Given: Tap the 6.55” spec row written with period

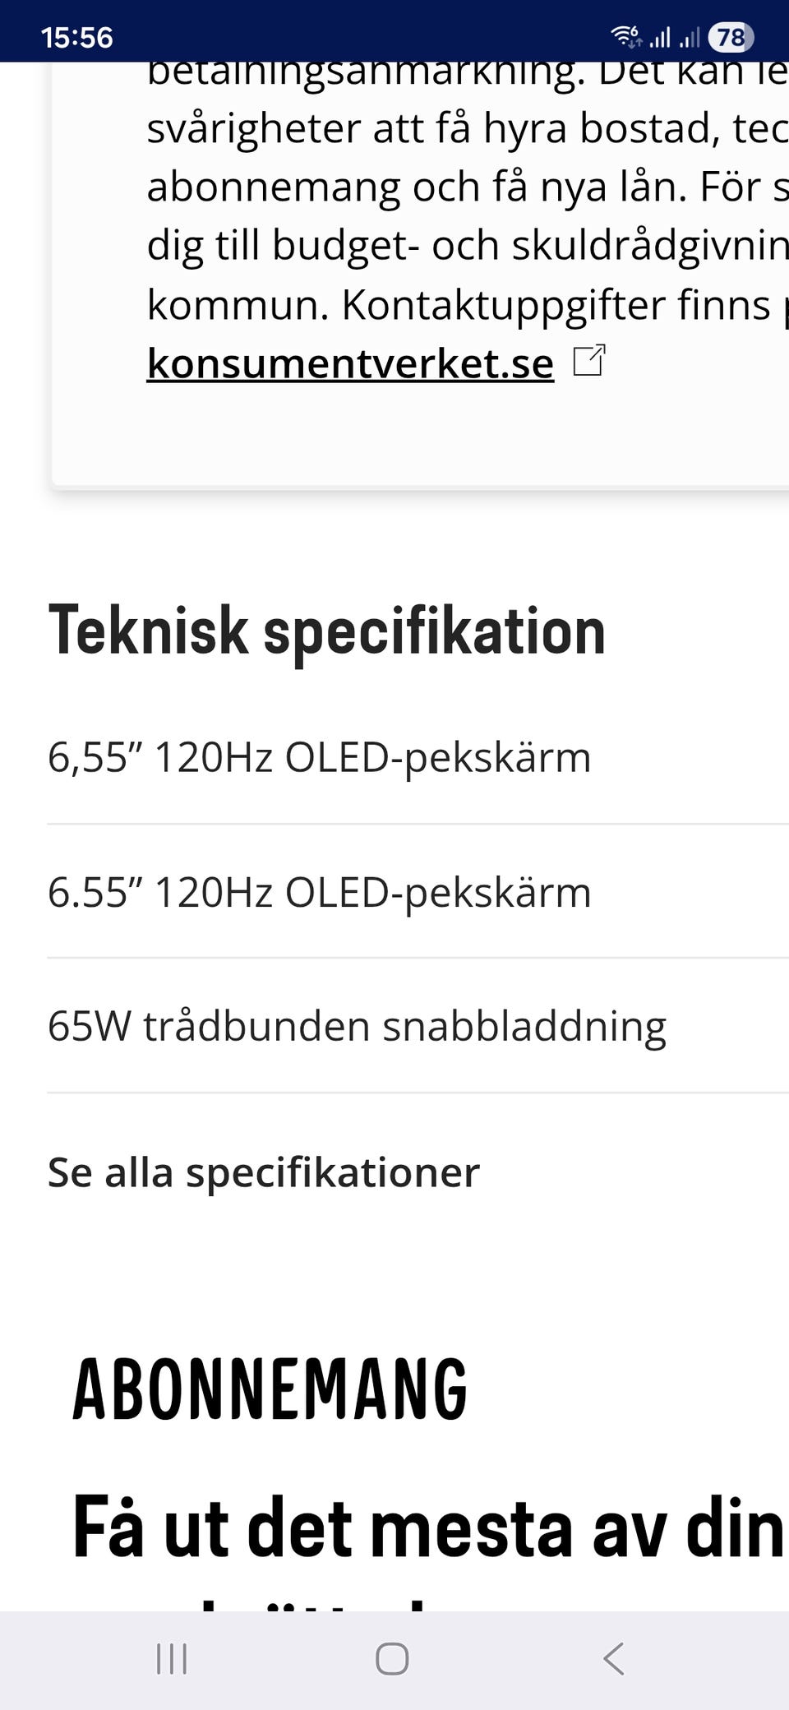Looking at the screenshot, I should click(x=319, y=892).
